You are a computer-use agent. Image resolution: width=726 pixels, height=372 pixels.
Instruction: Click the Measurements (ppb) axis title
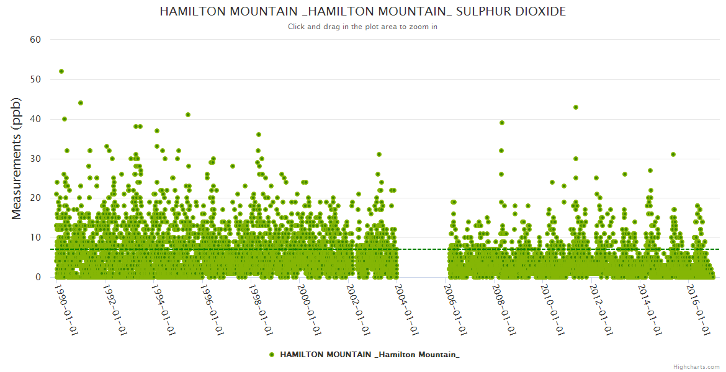coord(17,158)
